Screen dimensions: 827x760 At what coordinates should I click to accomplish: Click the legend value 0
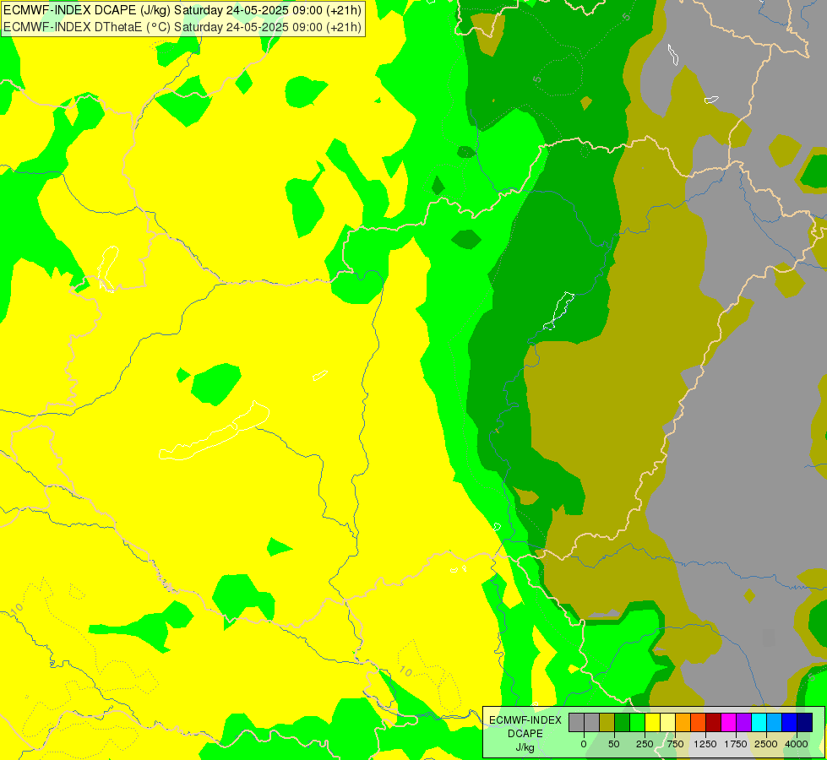[584, 744]
